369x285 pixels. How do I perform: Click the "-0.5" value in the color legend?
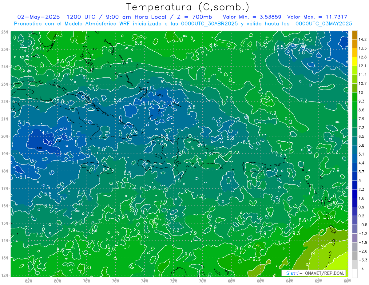(363, 225)
